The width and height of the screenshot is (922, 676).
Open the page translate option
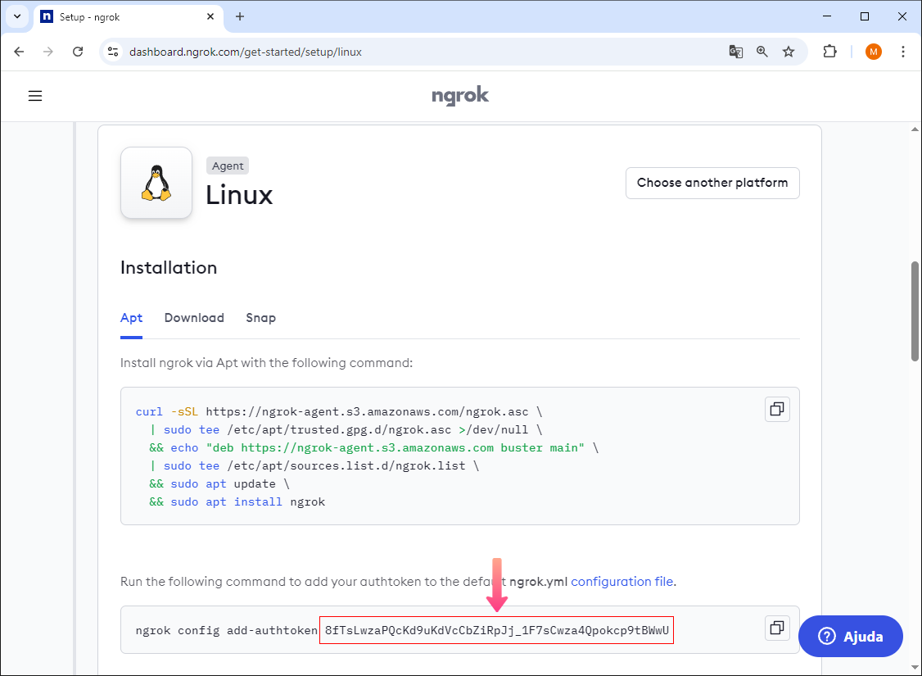tap(735, 52)
